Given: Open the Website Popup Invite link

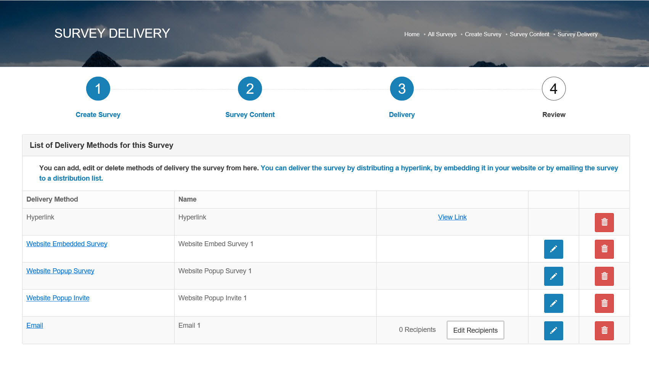Looking at the screenshot, I should click(x=58, y=298).
